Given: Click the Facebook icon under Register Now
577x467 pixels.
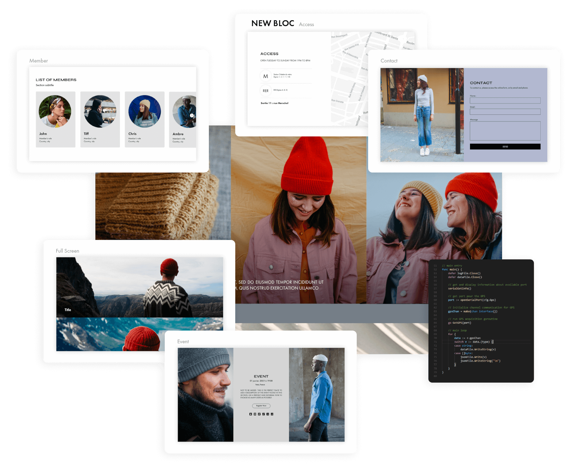Looking at the screenshot, I should [x=251, y=414].
